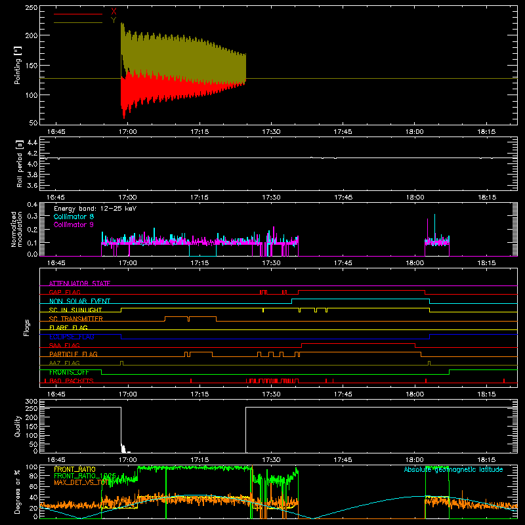Click the SC_IN_SUNLIGHT flag label

(x=75, y=310)
